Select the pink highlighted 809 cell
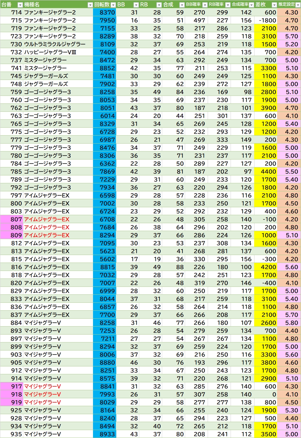The image size is (301, 438). [11, 235]
